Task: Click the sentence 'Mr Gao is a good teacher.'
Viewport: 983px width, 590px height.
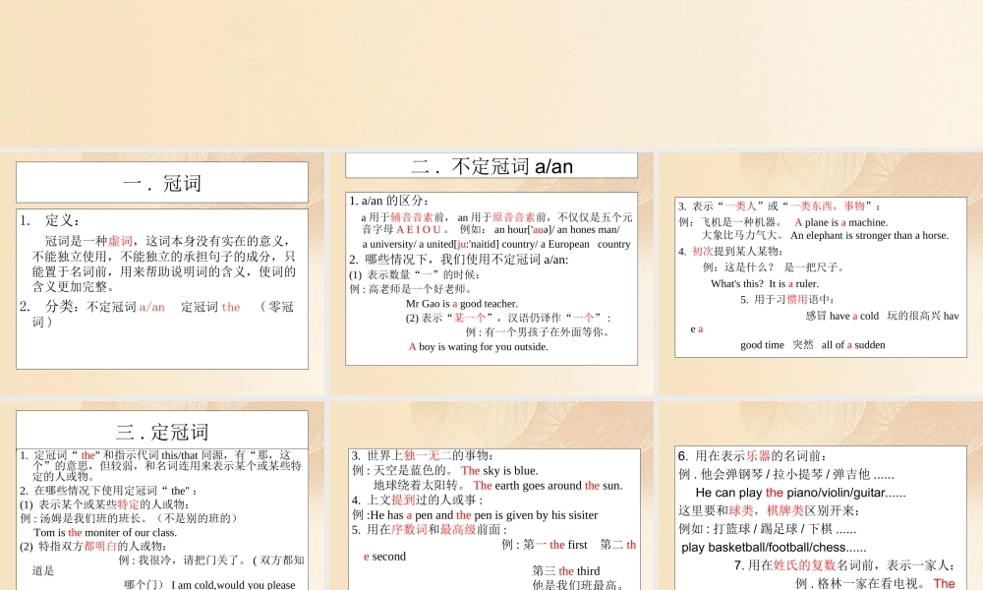Action: 462,304
